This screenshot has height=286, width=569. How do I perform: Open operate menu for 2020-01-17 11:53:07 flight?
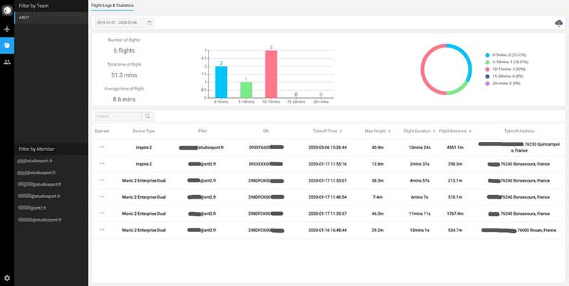click(102, 180)
